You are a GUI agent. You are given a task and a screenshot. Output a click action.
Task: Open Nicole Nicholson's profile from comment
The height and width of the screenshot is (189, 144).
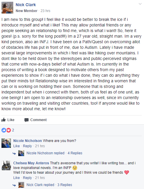click(x=28, y=141)
